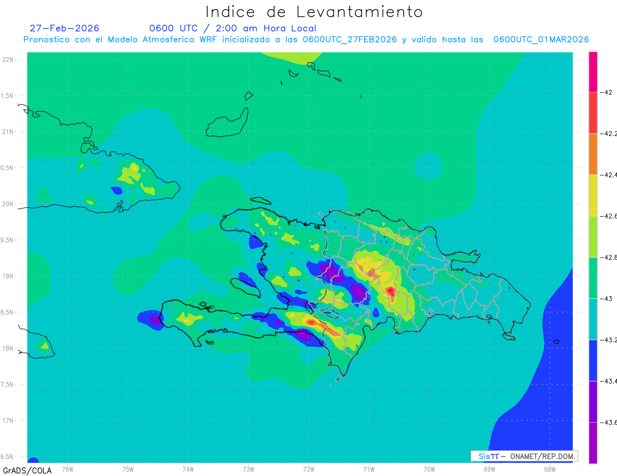Click the colorbar label "-42.6"

(609, 216)
